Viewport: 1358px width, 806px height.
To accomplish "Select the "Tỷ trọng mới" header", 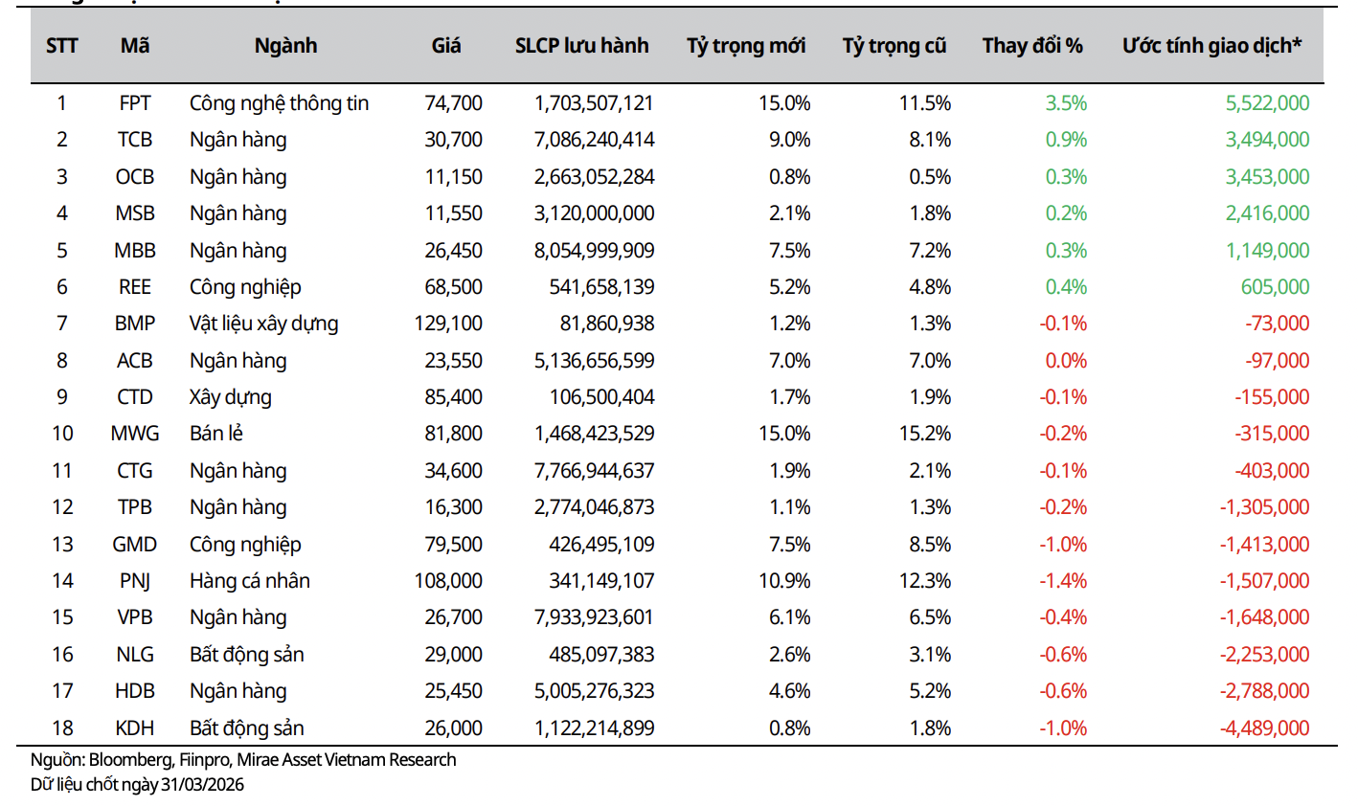I will (x=746, y=46).
